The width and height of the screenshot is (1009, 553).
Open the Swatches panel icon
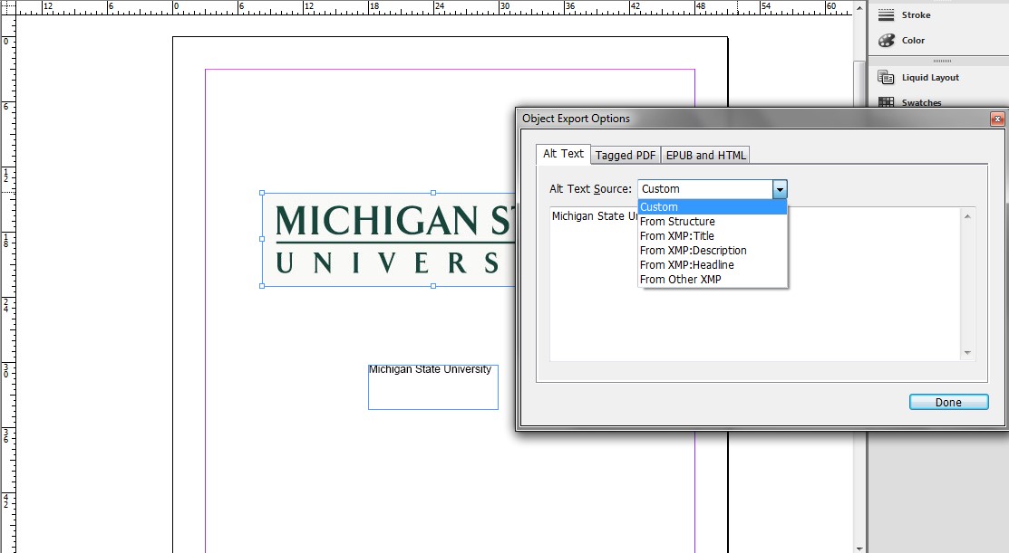click(x=886, y=102)
